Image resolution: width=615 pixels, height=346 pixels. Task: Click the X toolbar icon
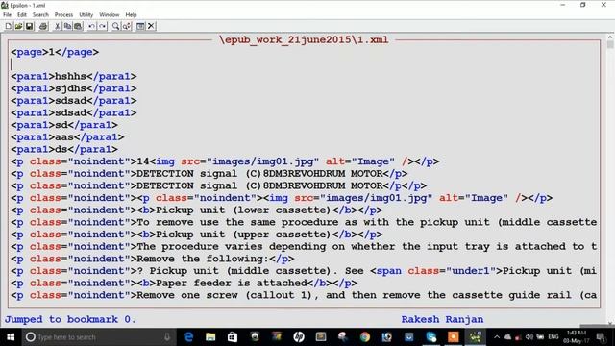point(151,26)
